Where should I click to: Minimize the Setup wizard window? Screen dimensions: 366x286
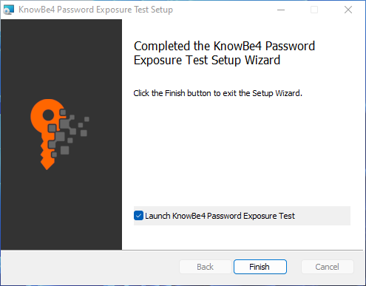281,10
